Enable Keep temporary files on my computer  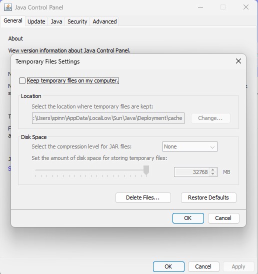coord(22,80)
